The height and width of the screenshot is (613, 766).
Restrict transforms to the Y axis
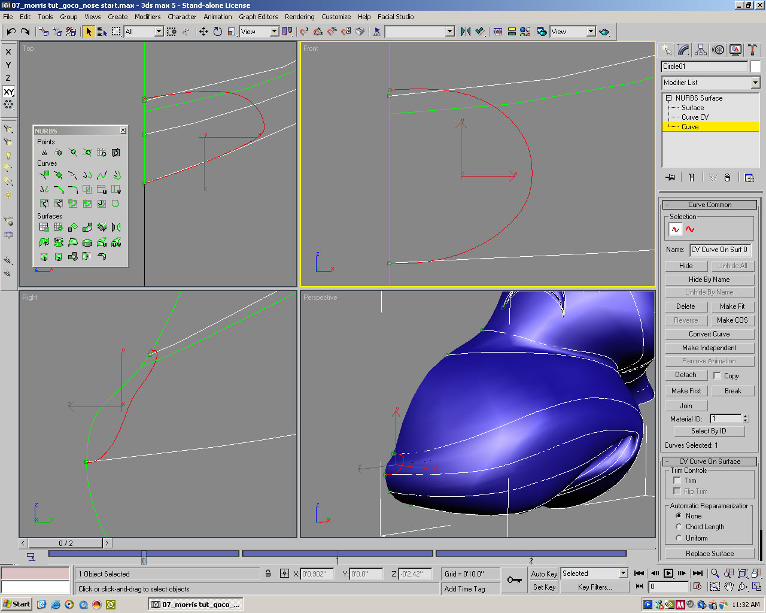click(8, 65)
